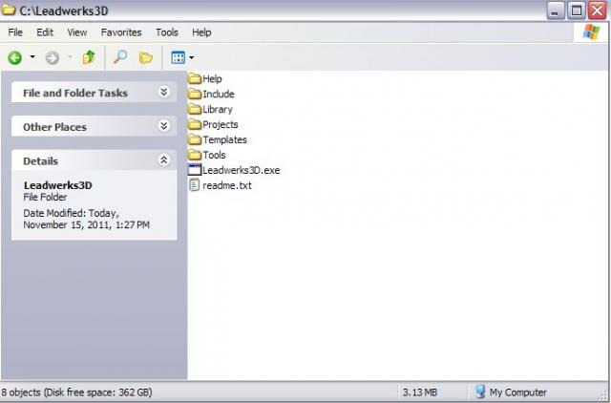
Task: Click the Back navigation arrow icon
Action: coord(15,57)
